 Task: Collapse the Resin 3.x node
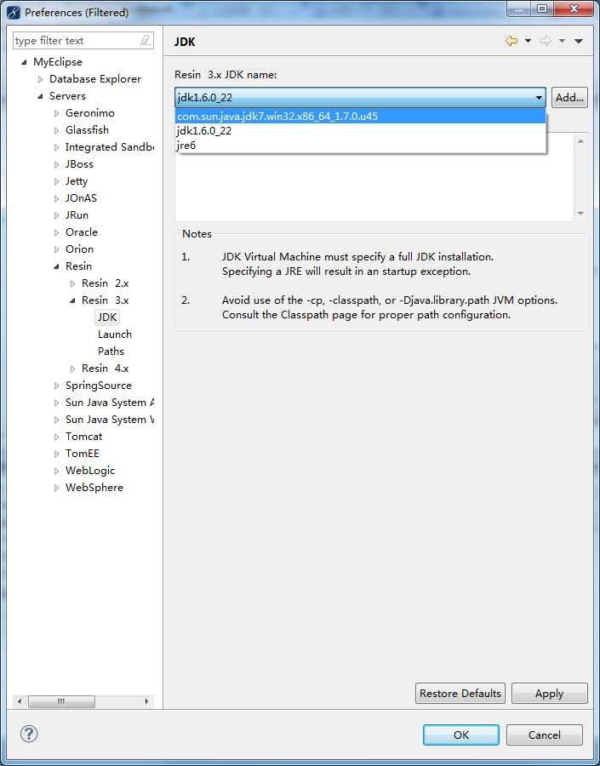tap(73, 300)
